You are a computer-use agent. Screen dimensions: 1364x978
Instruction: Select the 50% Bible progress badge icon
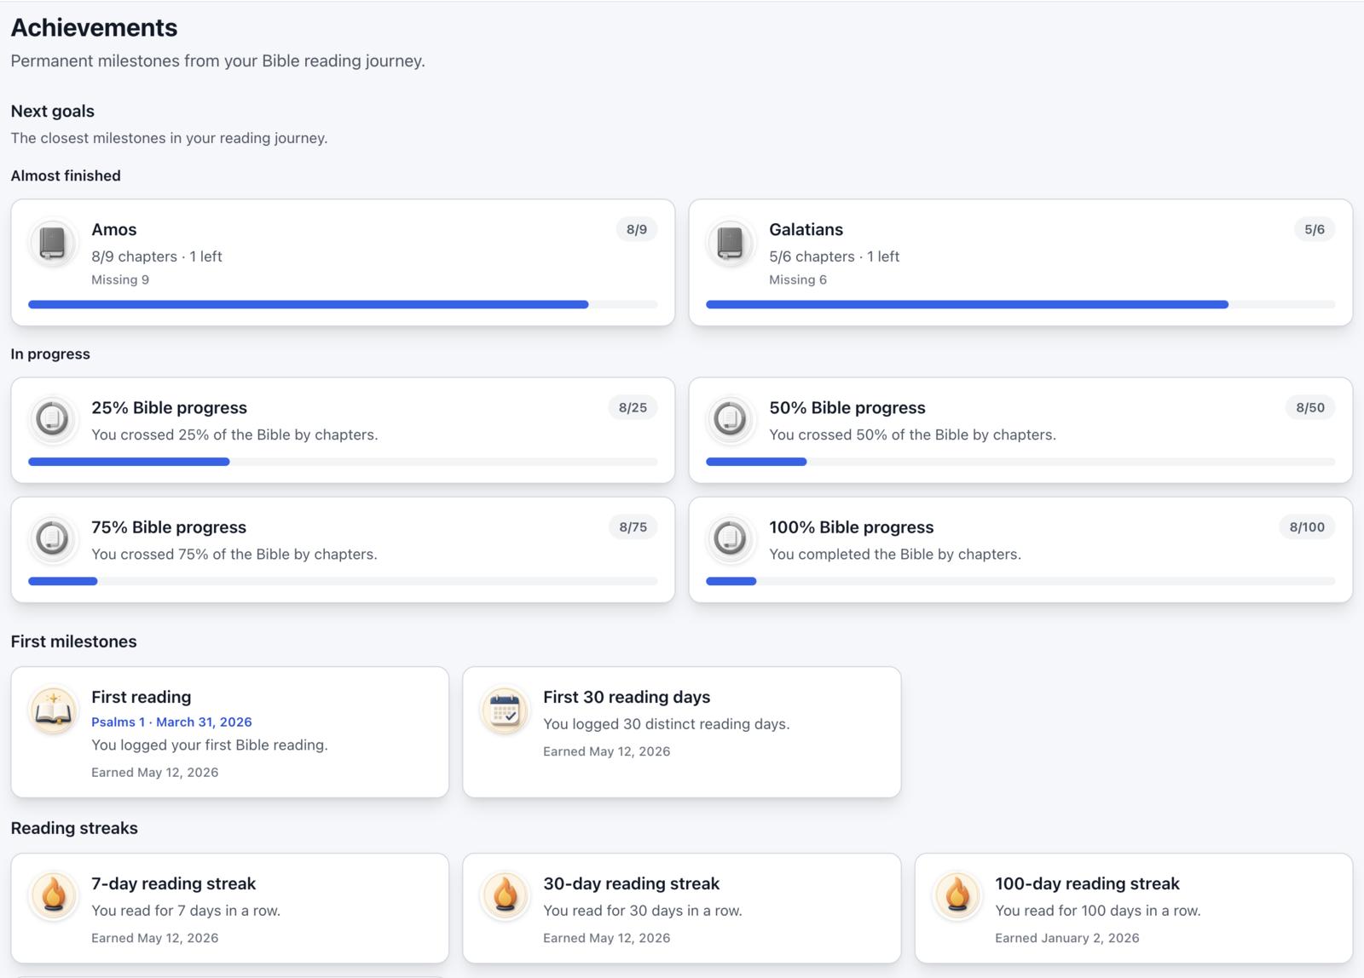731,419
